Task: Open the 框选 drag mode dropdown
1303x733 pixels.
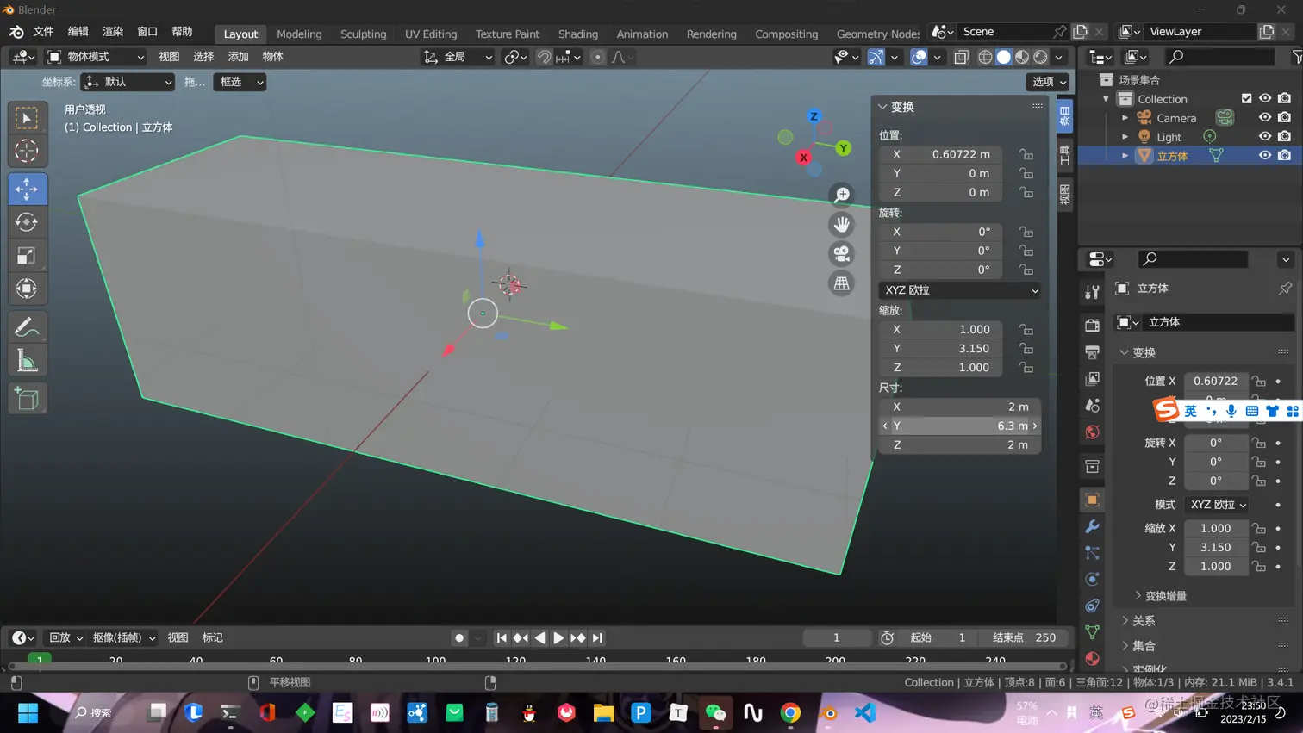Action: coord(240,82)
